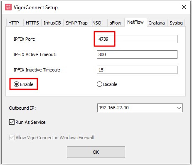
Task: Click the IPFIX Port input field
Action: point(137,39)
